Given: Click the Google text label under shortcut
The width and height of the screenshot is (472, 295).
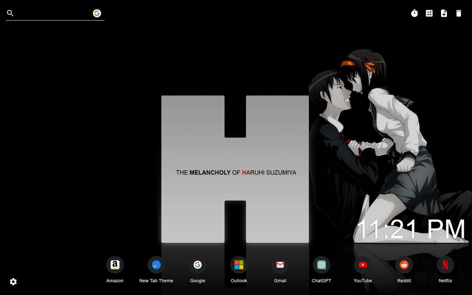Looking at the screenshot, I should 198,281.
